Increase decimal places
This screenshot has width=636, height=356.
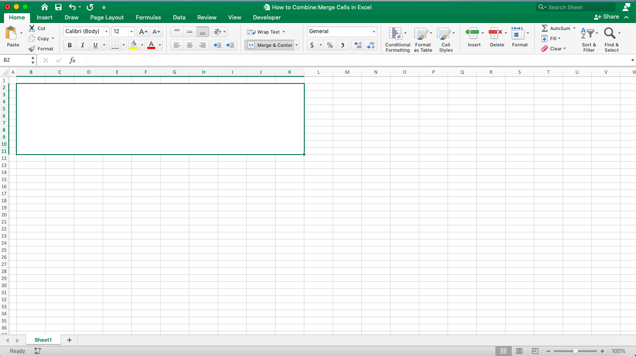(x=358, y=45)
